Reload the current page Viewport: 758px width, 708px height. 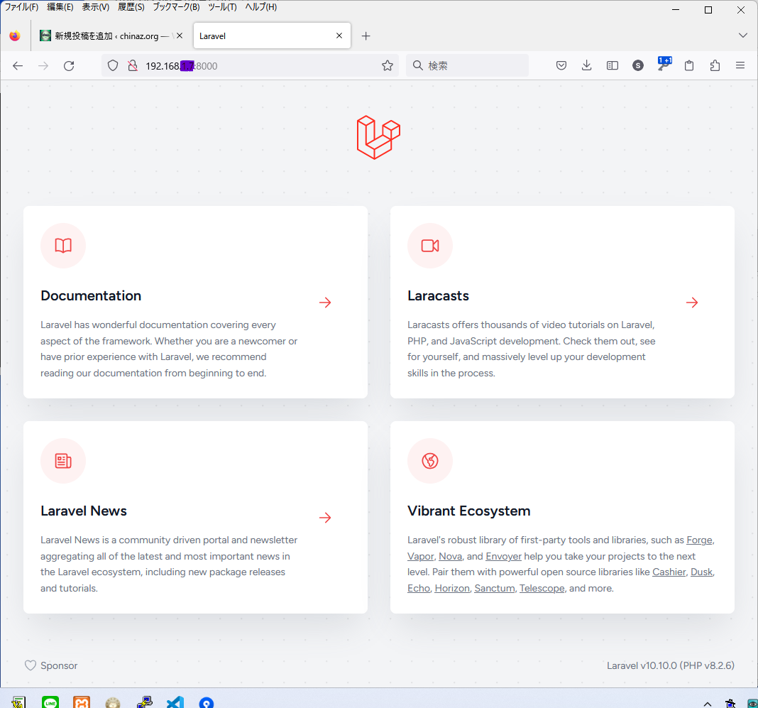69,66
